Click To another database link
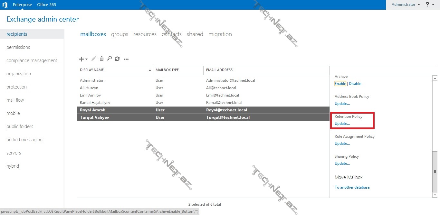This screenshot has width=440, height=215. tap(352, 187)
